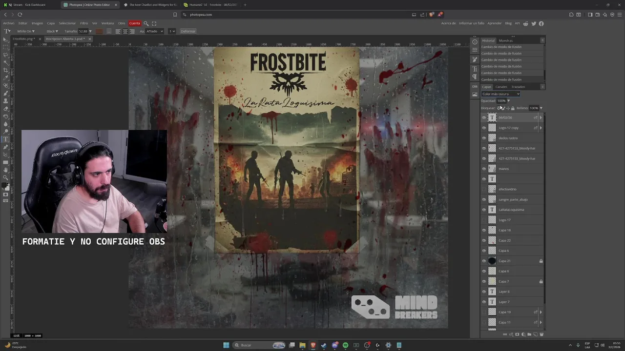This screenshot has width=625, height=351.
Task: Open the Character panel icon
Action: pos(475,69)
